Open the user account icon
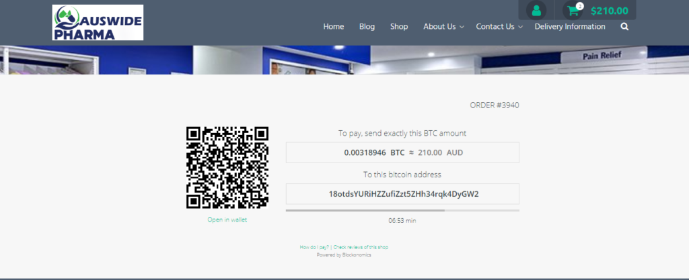689x280 pixels. [x=536, y=11]
